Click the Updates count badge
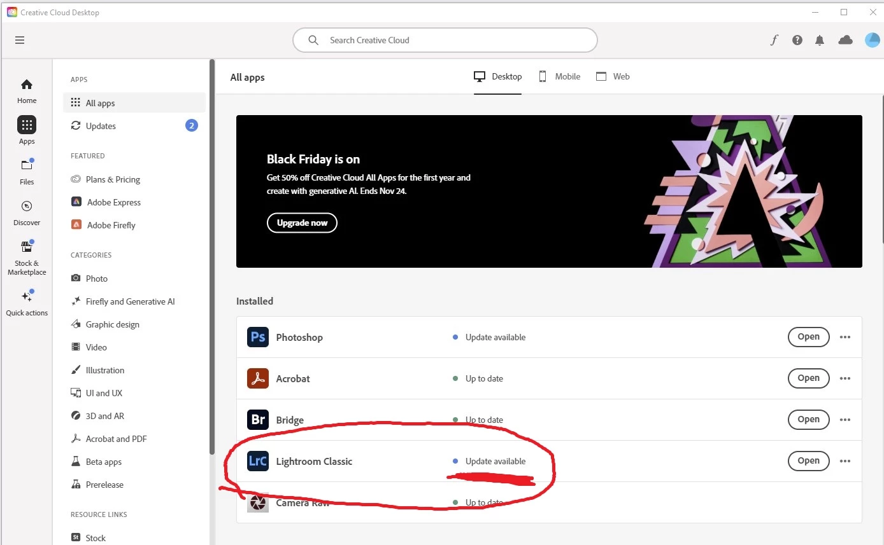884x545 pixels. [192, 125]
